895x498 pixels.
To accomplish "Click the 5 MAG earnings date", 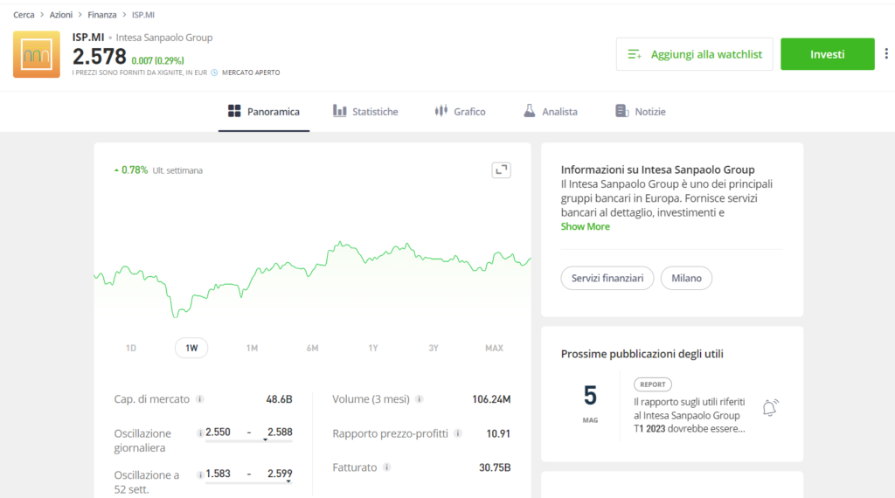I will click(590, 404).
